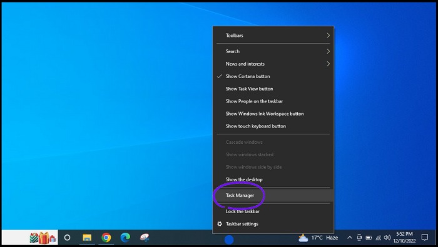This screenshot has width=438, height=247.
Task: Launch Google Chrome from the taskbar
Action: click(x=106, y=238)
